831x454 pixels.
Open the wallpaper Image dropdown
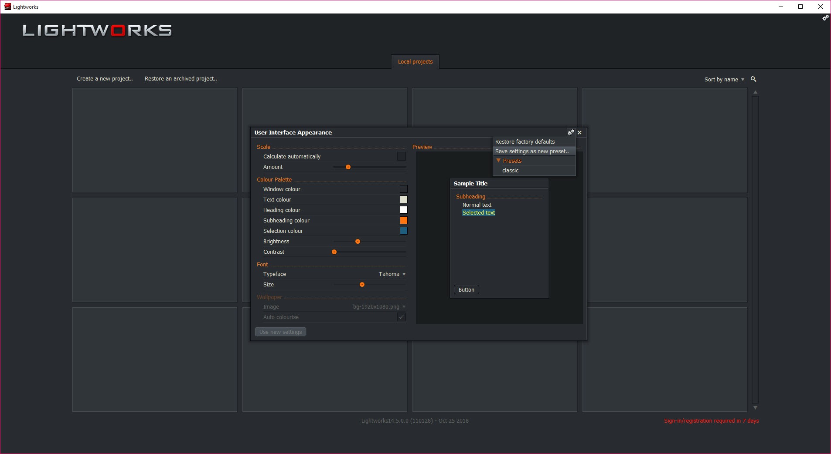click(379, 306)
